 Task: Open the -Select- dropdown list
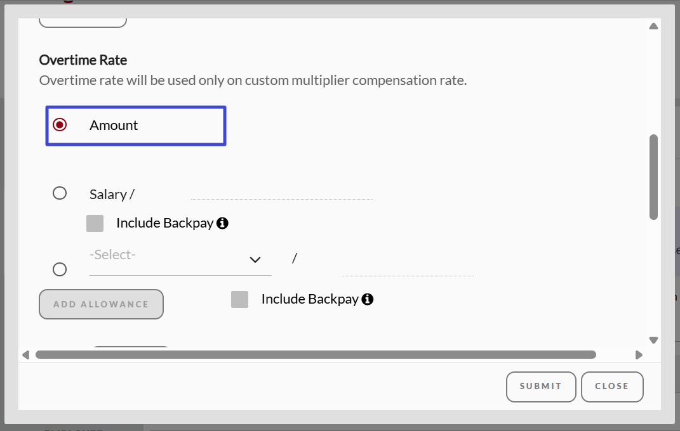171,260
